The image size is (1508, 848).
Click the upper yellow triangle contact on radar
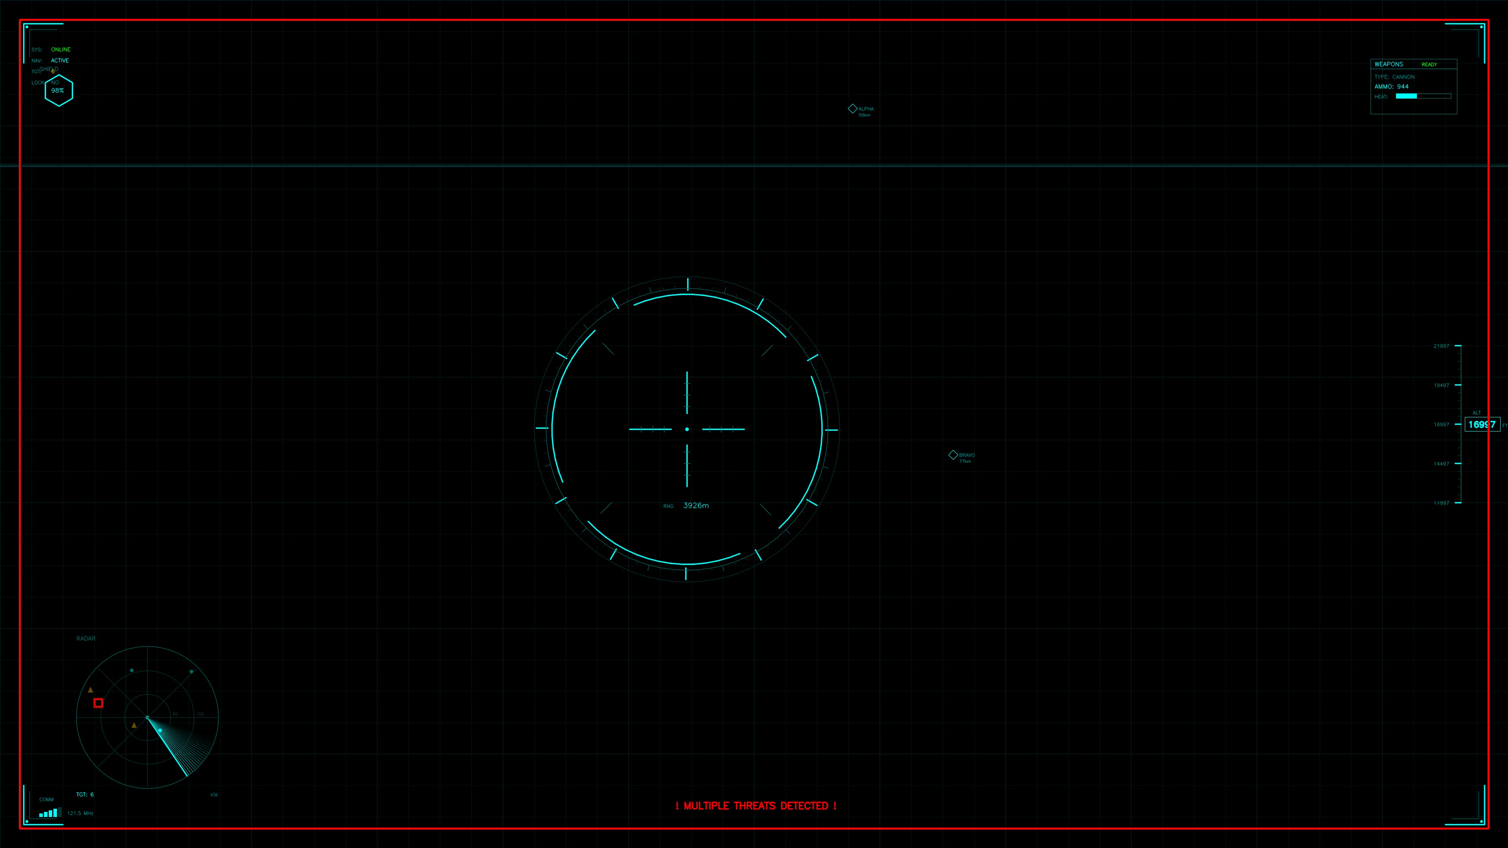click(91, 690)
